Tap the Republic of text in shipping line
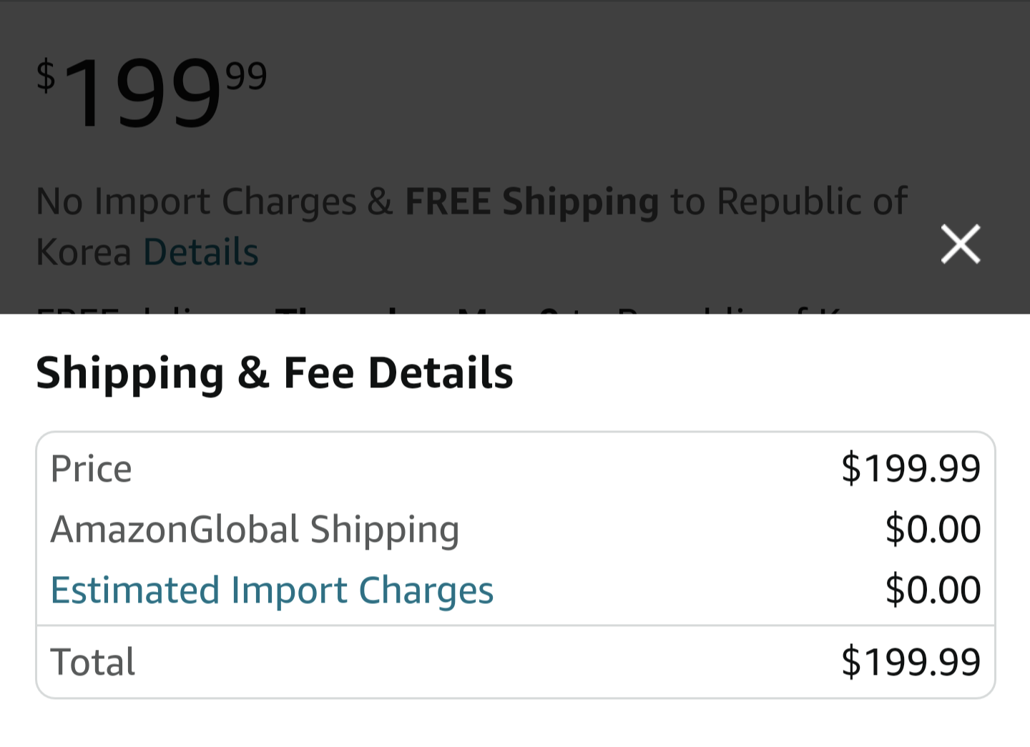The image size is (1030, 747). (x=811, y=202)
